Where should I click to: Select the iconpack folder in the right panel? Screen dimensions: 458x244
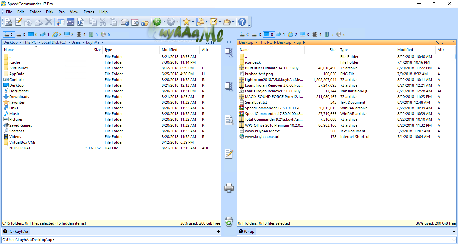[252, 62]
